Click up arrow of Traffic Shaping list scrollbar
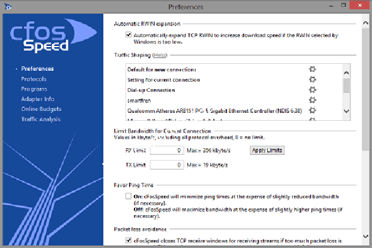The width and height of the screenshot is (372, 248). pyautogui.click(x=347, y=73)
